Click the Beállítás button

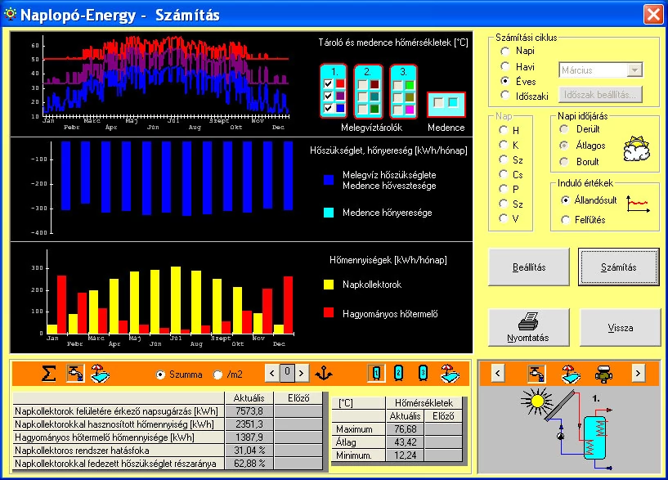point(529,267)
